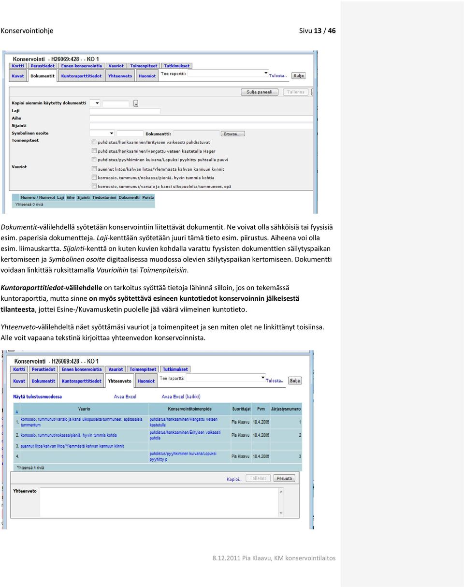Viewport: 464px width, 587px height.
Task: Switch to Yhteenveto sub-tab in Dokumentit view
Action: (x=120, y=76)
